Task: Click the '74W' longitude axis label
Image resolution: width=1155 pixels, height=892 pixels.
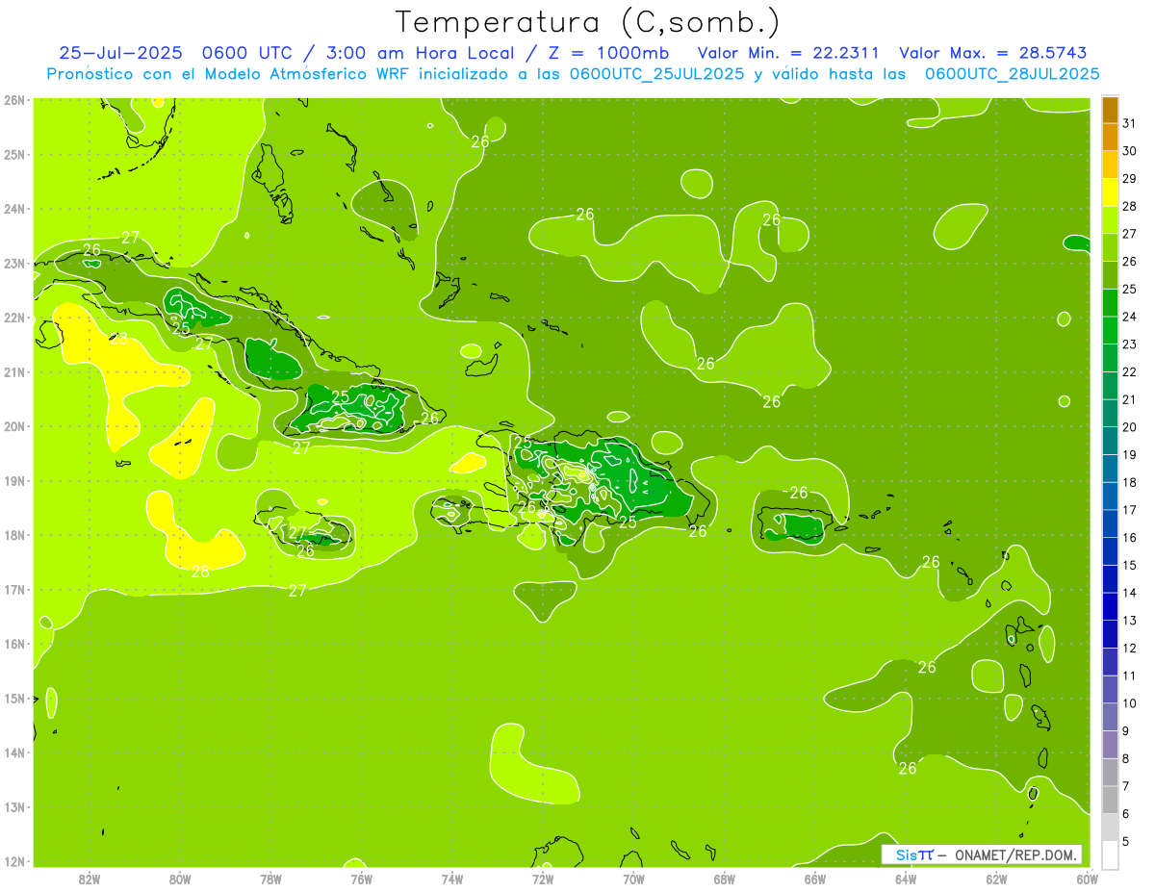Action: pos(452,879)
